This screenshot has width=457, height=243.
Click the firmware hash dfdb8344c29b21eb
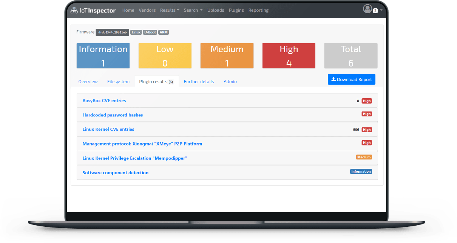pos(113,33)
